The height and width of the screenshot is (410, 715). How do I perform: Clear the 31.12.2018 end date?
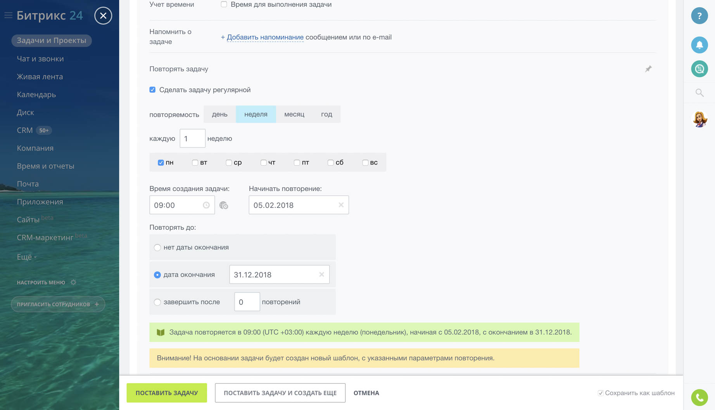click(x=321, y=275)
